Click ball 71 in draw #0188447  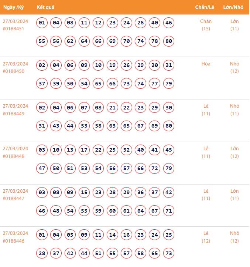pyautogui.click(x=169, y=211)
